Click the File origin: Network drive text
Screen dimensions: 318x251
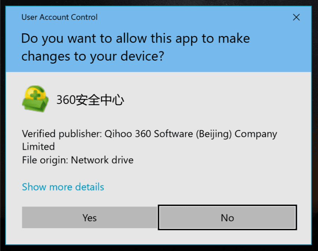pos(78,160)
